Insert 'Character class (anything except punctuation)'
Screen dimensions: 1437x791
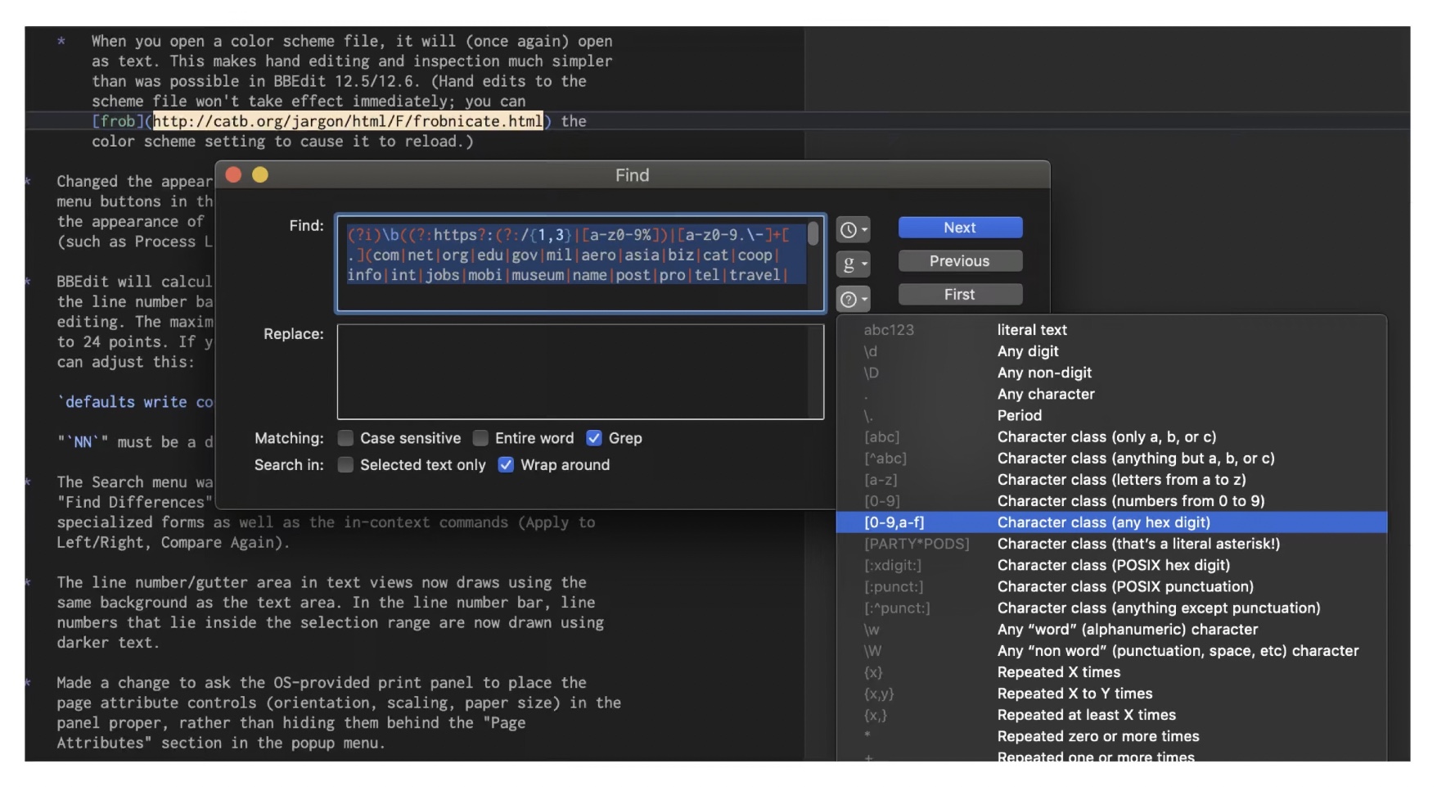1111,608
